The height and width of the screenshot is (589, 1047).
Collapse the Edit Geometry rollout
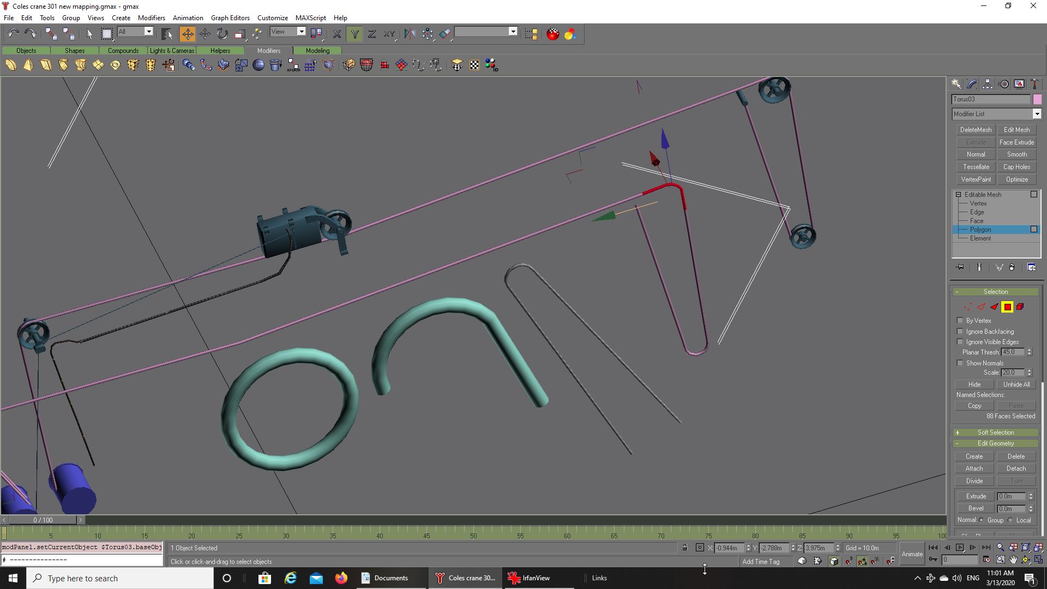995,443
